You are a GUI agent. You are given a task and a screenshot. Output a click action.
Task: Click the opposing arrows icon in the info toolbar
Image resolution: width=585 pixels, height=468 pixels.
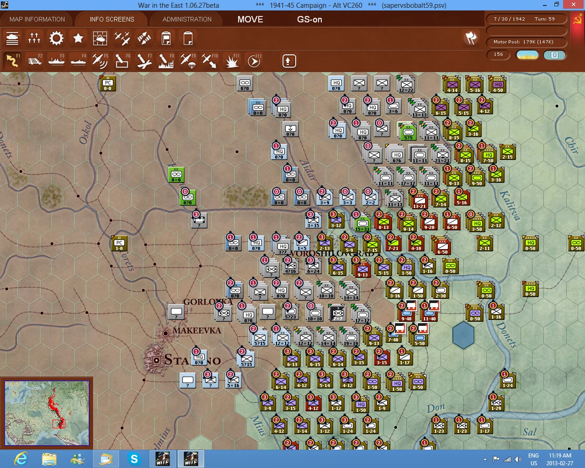coord(144,38)
